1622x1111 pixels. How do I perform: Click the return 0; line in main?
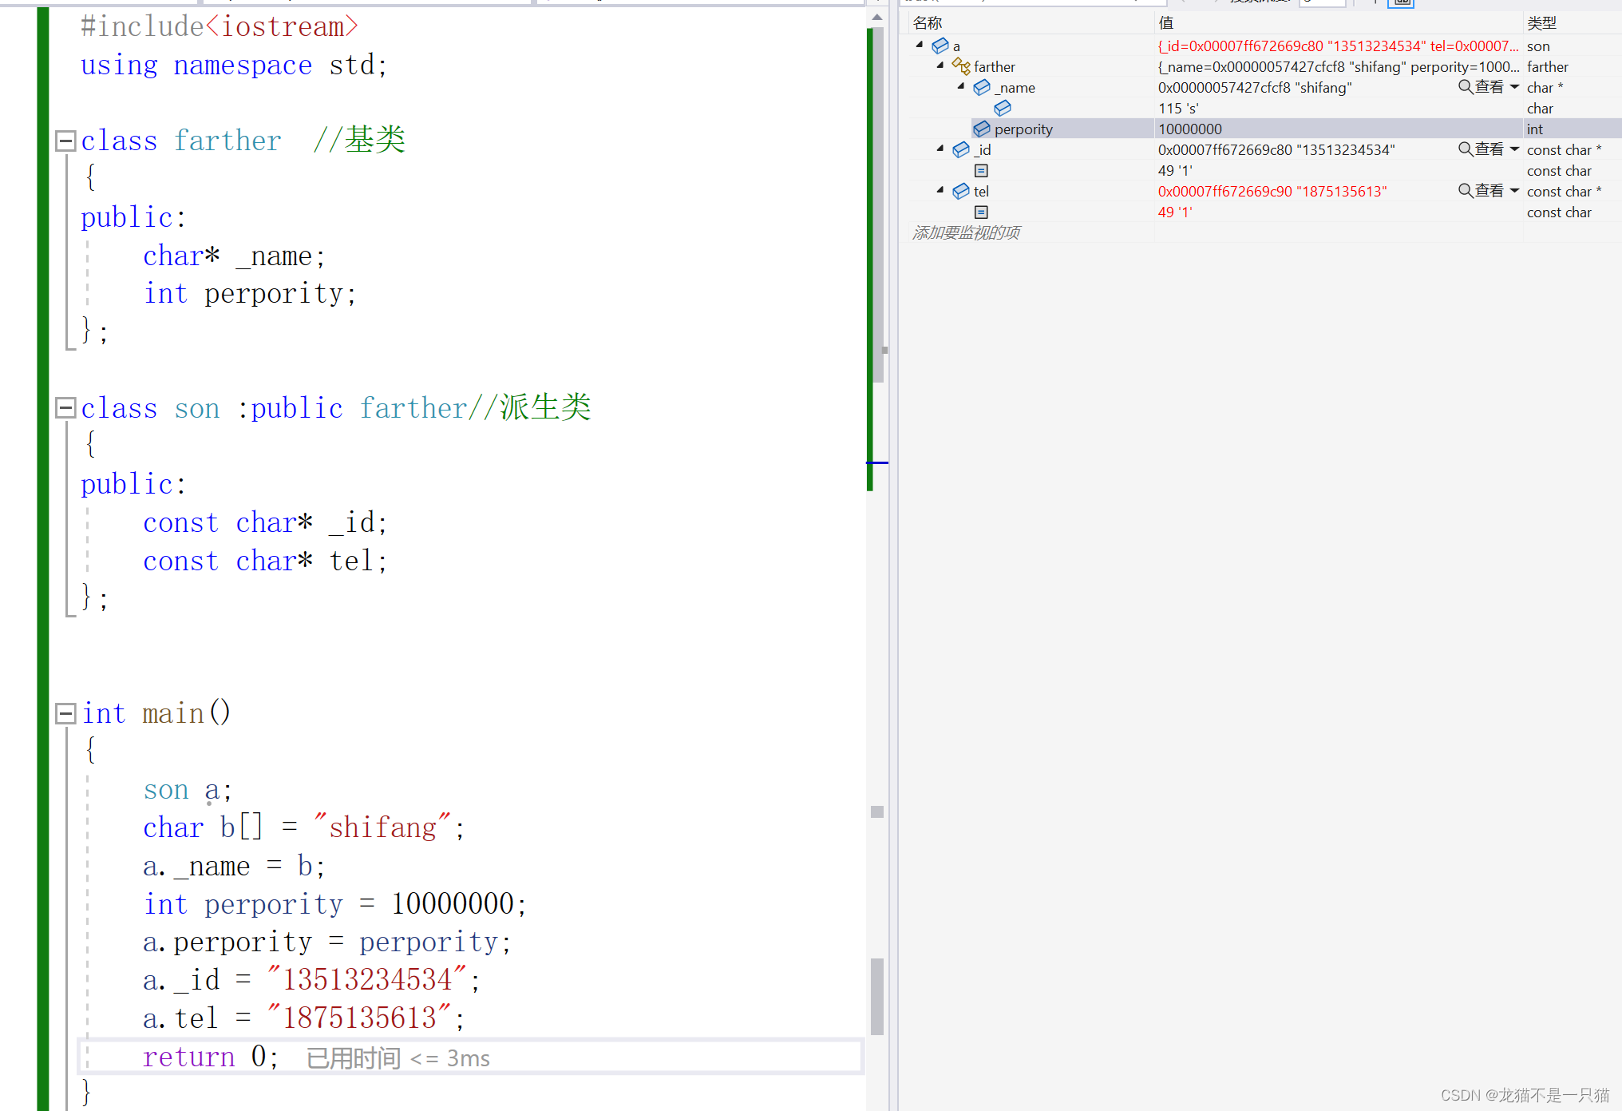(x=211, y=1057)
